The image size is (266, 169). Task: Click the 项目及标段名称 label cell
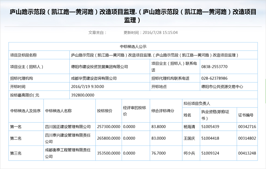tap(24, 55)
